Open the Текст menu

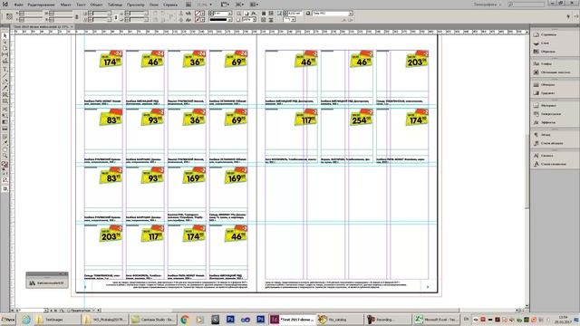point(81,5)
